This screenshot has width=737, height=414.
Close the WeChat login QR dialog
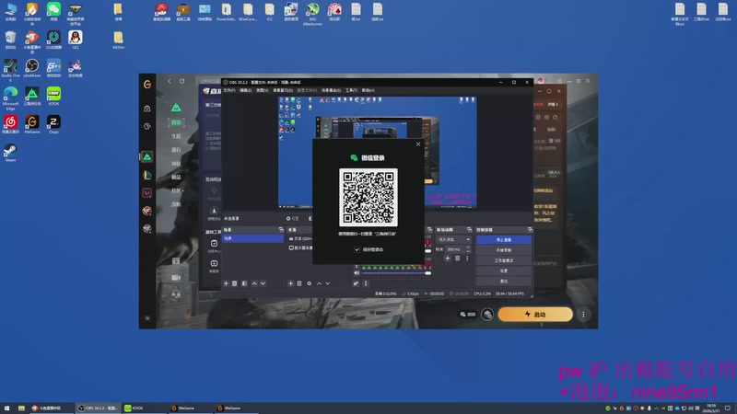tap(418, 144)
